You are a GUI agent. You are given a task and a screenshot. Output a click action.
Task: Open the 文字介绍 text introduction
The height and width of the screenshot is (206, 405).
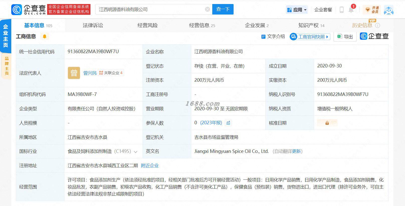coord(273,37)
